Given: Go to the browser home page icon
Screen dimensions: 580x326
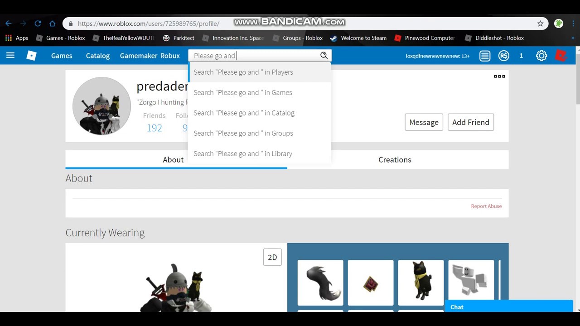Looking at the screenshot, I should click(53, 24).
